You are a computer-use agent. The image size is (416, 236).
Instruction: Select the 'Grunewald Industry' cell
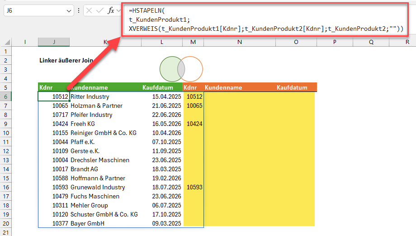coord(105,187)
